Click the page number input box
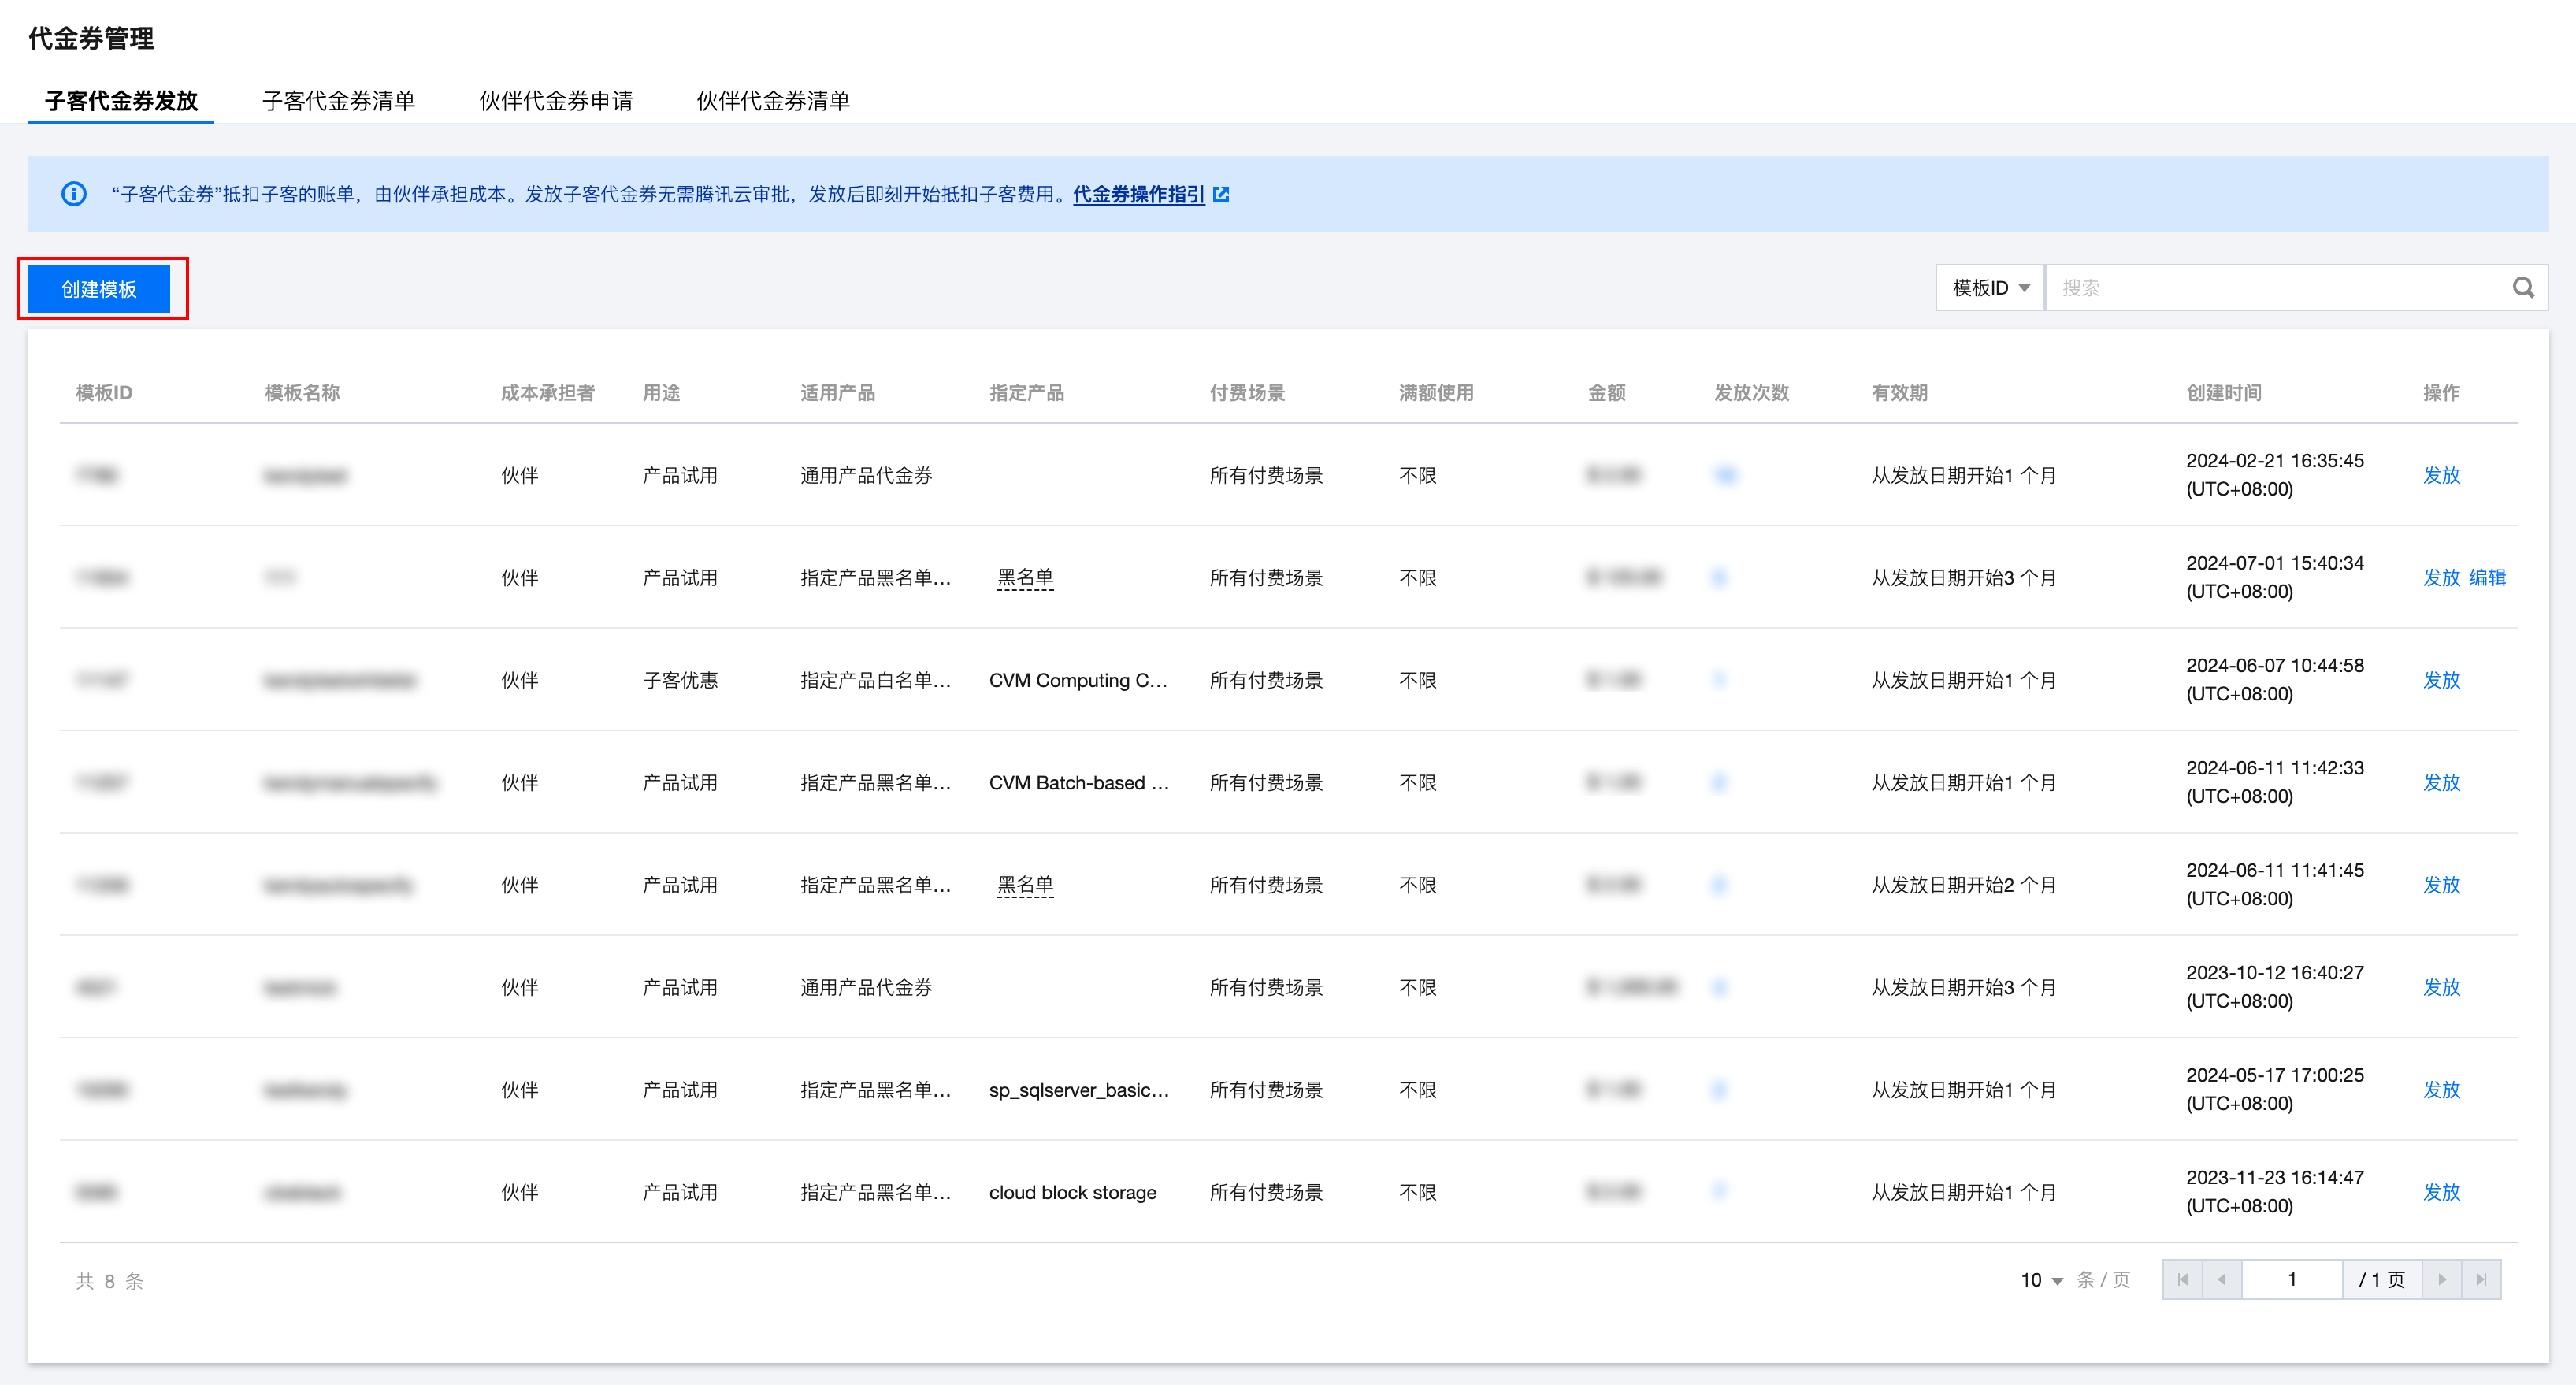This screenshot has height=1385, width=2576. point(2291,1280)
